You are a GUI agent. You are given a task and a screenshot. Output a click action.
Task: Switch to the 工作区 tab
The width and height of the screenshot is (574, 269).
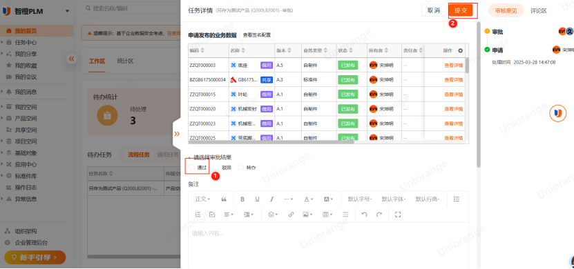pos(97,61)
